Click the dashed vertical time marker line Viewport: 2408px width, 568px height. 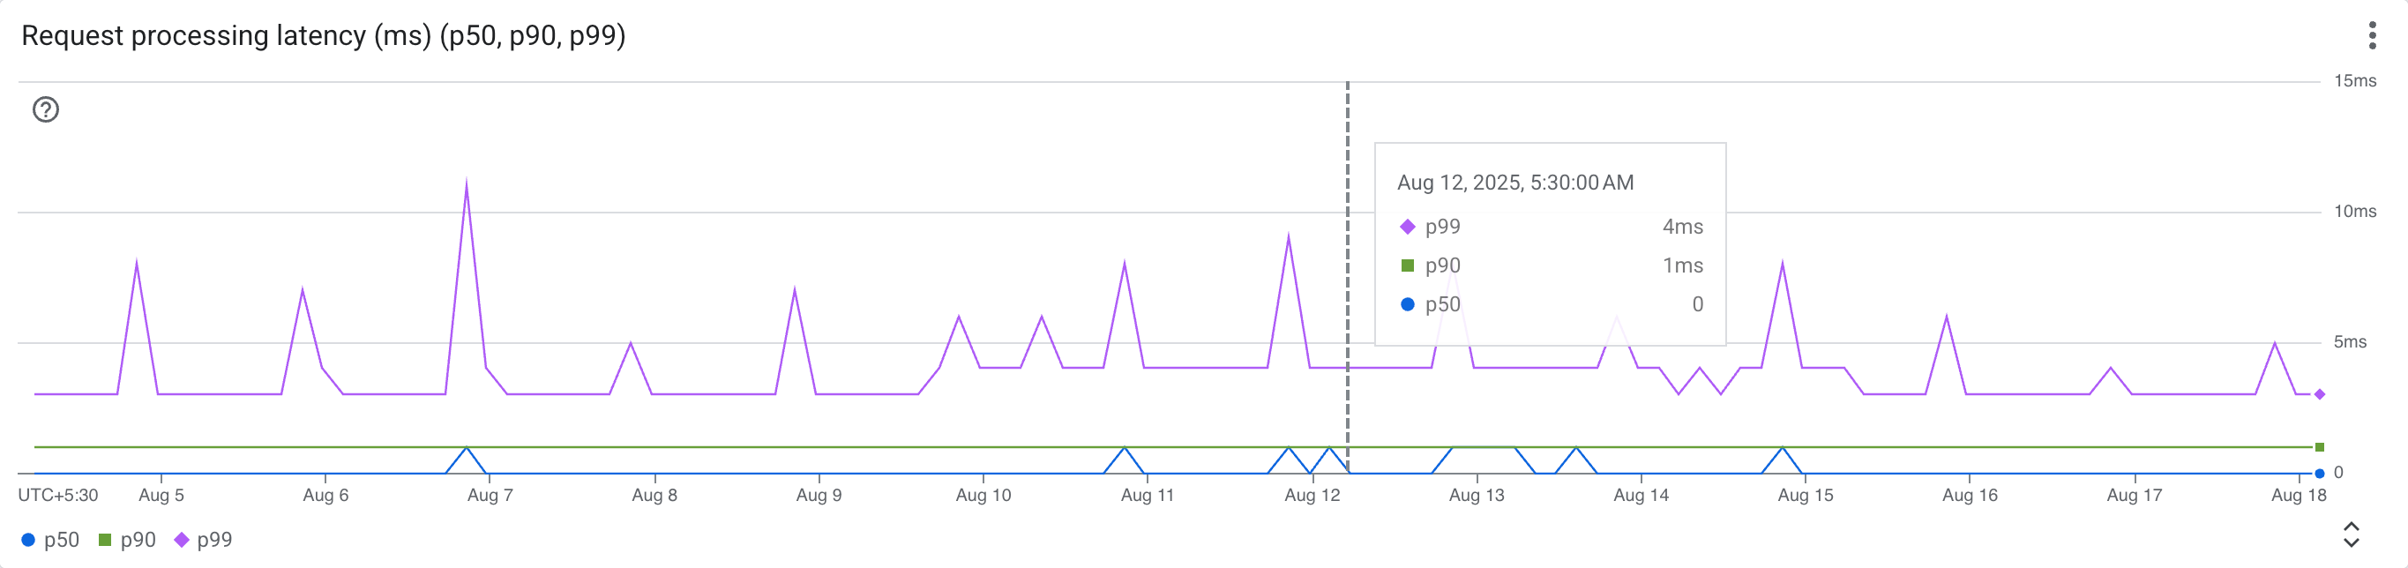(x=1347, y=280)
